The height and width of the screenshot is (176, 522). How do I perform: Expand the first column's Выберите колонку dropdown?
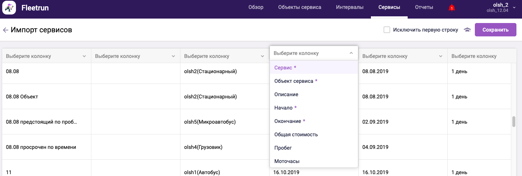(x=46, y=56)
